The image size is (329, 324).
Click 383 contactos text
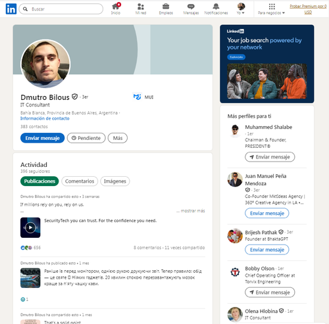[34, 127]
